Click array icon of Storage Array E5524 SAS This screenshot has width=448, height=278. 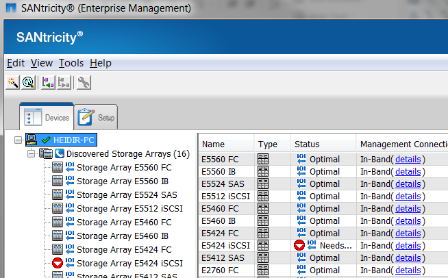[58, 195]
